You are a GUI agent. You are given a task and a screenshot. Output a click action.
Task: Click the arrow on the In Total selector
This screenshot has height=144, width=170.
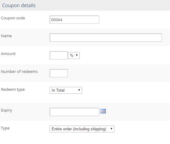click(79, 90)
